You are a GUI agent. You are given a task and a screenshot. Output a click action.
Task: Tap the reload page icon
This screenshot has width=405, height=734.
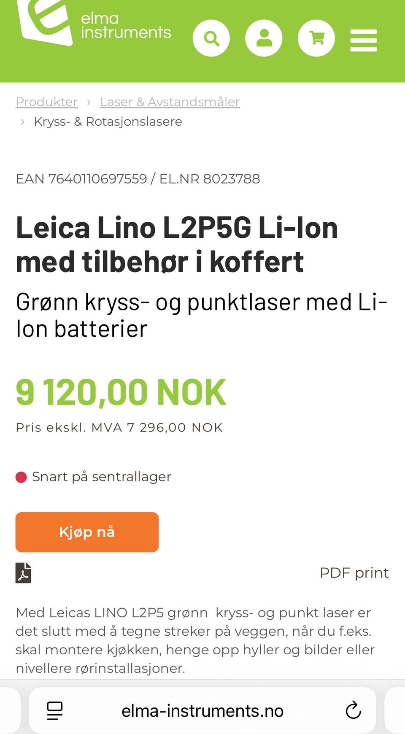pos(353,711)
